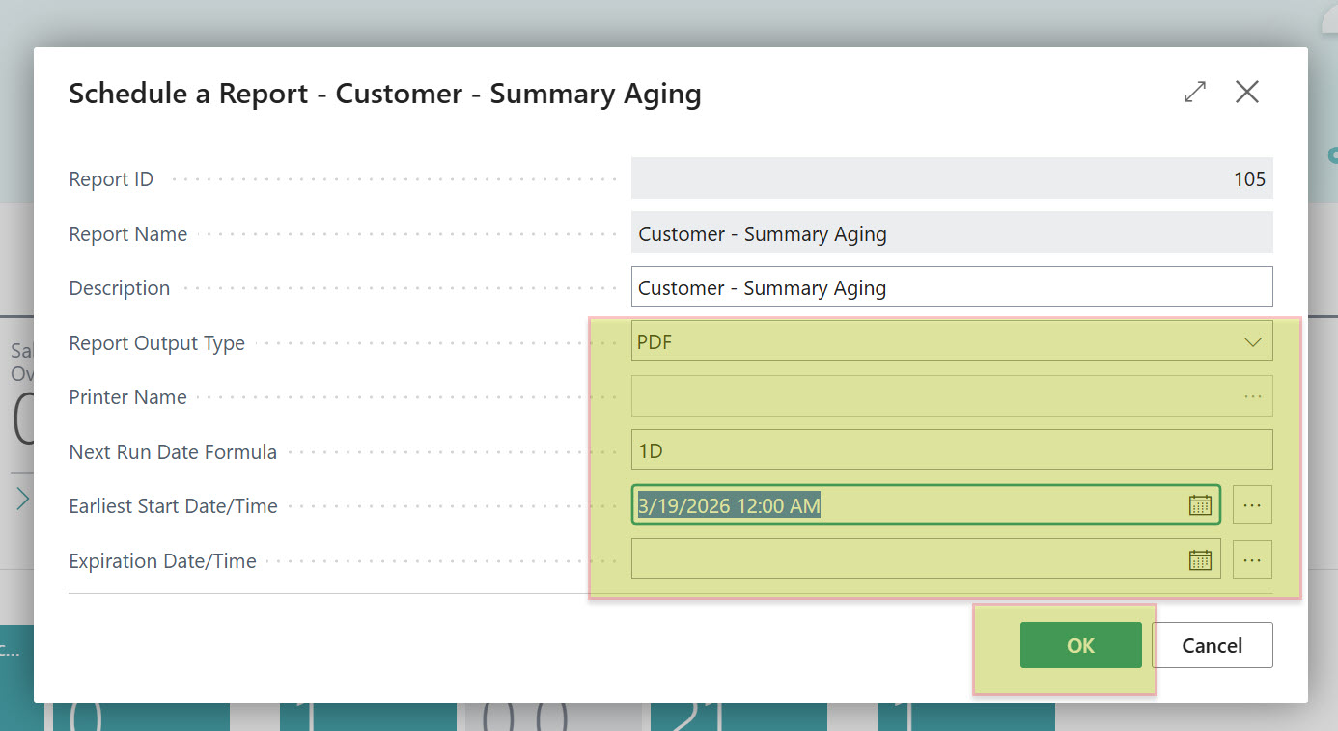
Task: Expand the dialog to full screen
Action: (x=1195, y=93)
